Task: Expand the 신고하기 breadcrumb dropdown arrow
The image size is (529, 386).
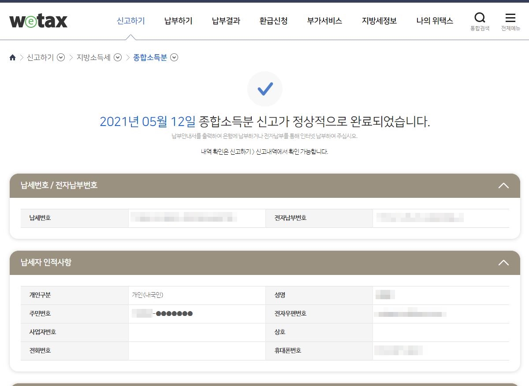Action: 61,57
